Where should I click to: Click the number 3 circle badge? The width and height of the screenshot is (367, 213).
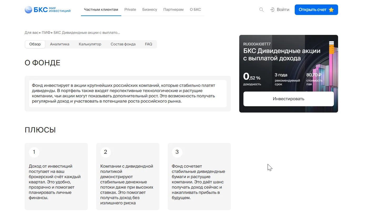pos(177,152)
